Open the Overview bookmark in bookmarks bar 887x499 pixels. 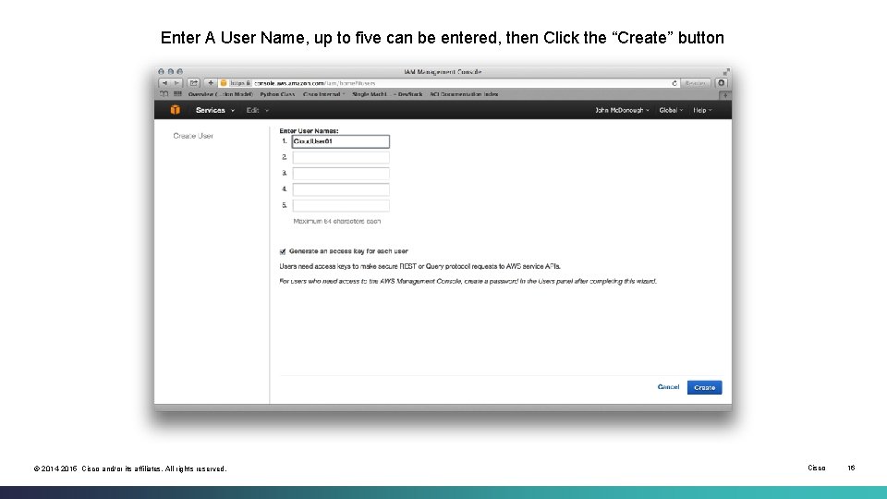[x=220, y=94]
